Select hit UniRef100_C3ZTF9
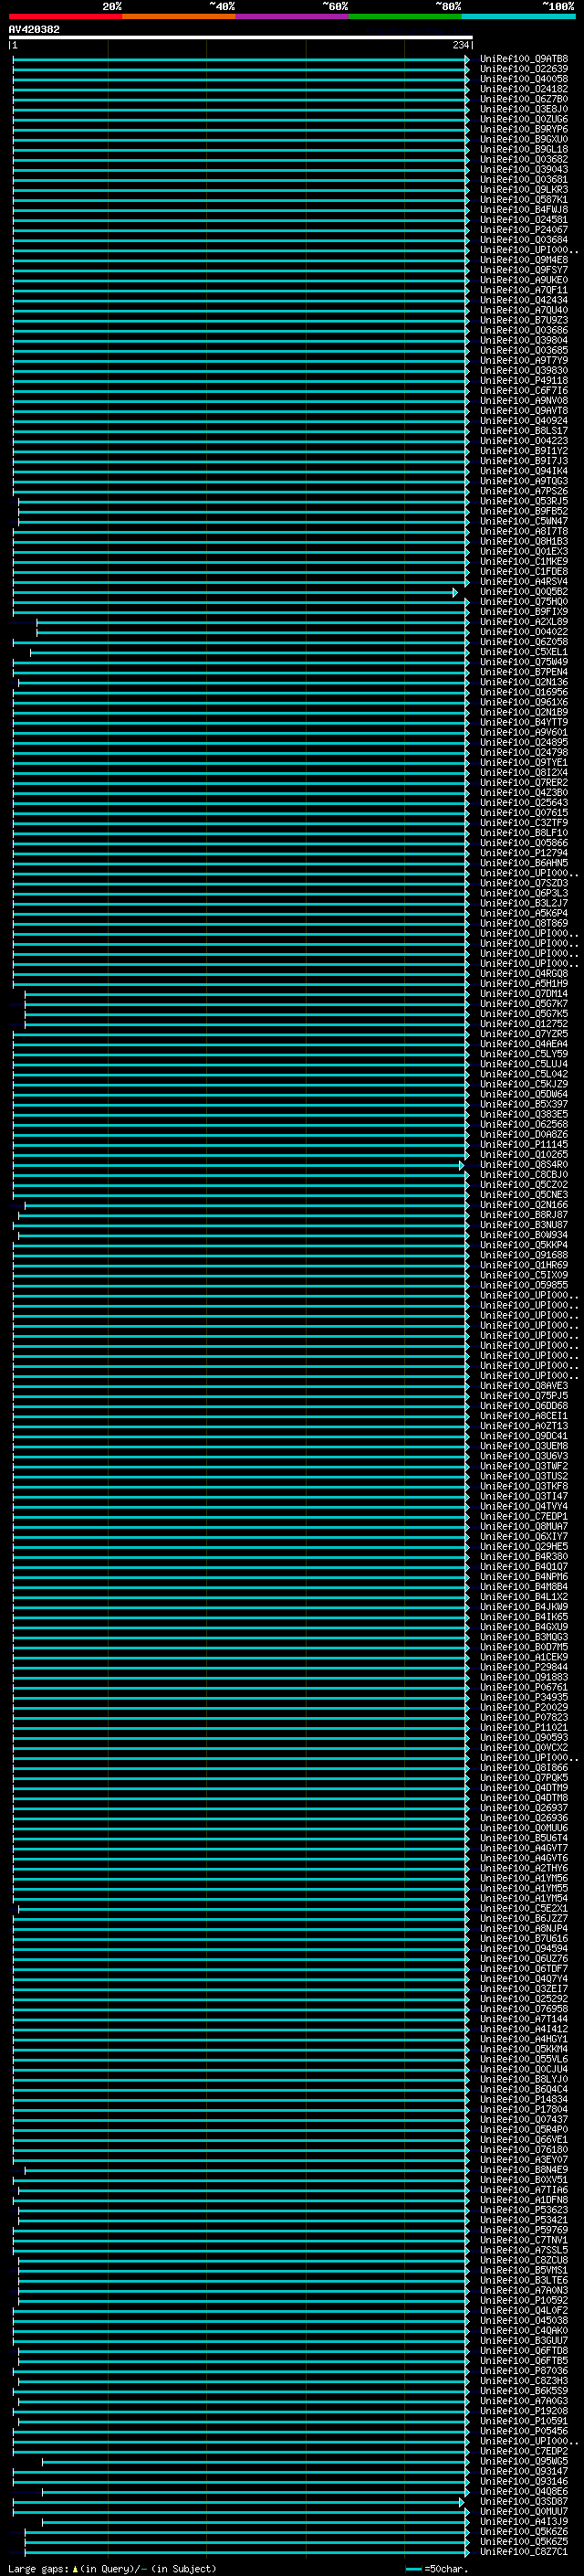Image resolution: width=584 pixels, height=2576 pixels. point(524,822)
